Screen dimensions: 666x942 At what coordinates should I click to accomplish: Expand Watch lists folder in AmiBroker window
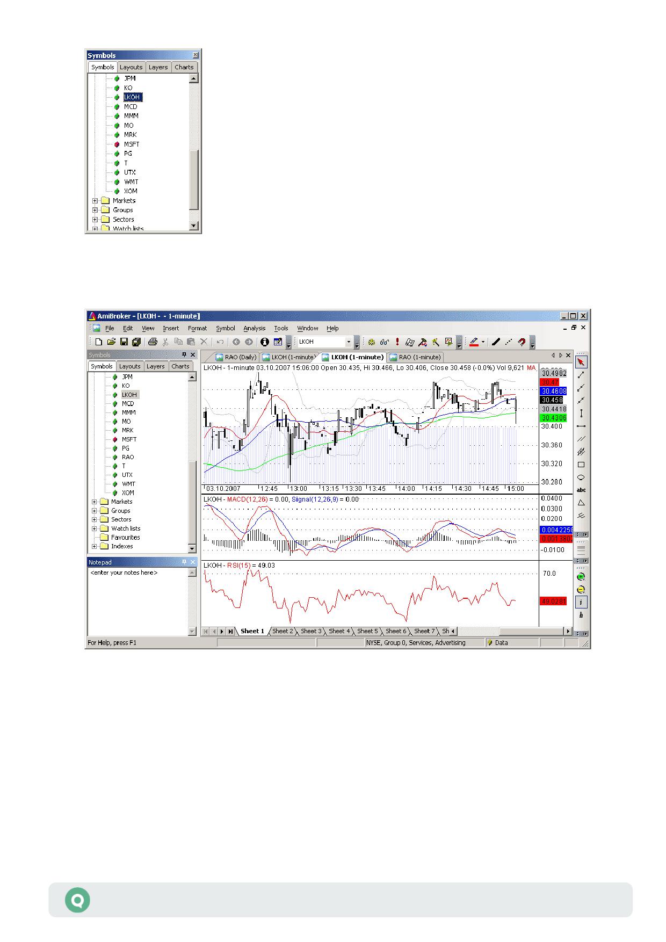[x=95, y=528]
